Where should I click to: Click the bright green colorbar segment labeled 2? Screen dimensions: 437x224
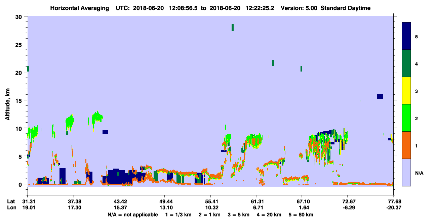[x=406, y=118]
